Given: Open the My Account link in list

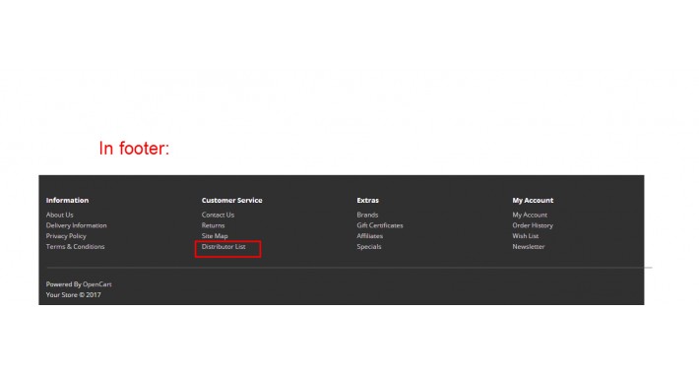Looking at the screenshot, I should pyautogui.click(x=530, y=215).
